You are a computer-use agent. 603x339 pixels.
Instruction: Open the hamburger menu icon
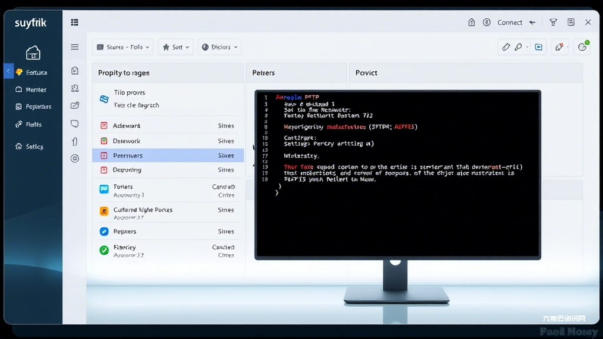75,47
